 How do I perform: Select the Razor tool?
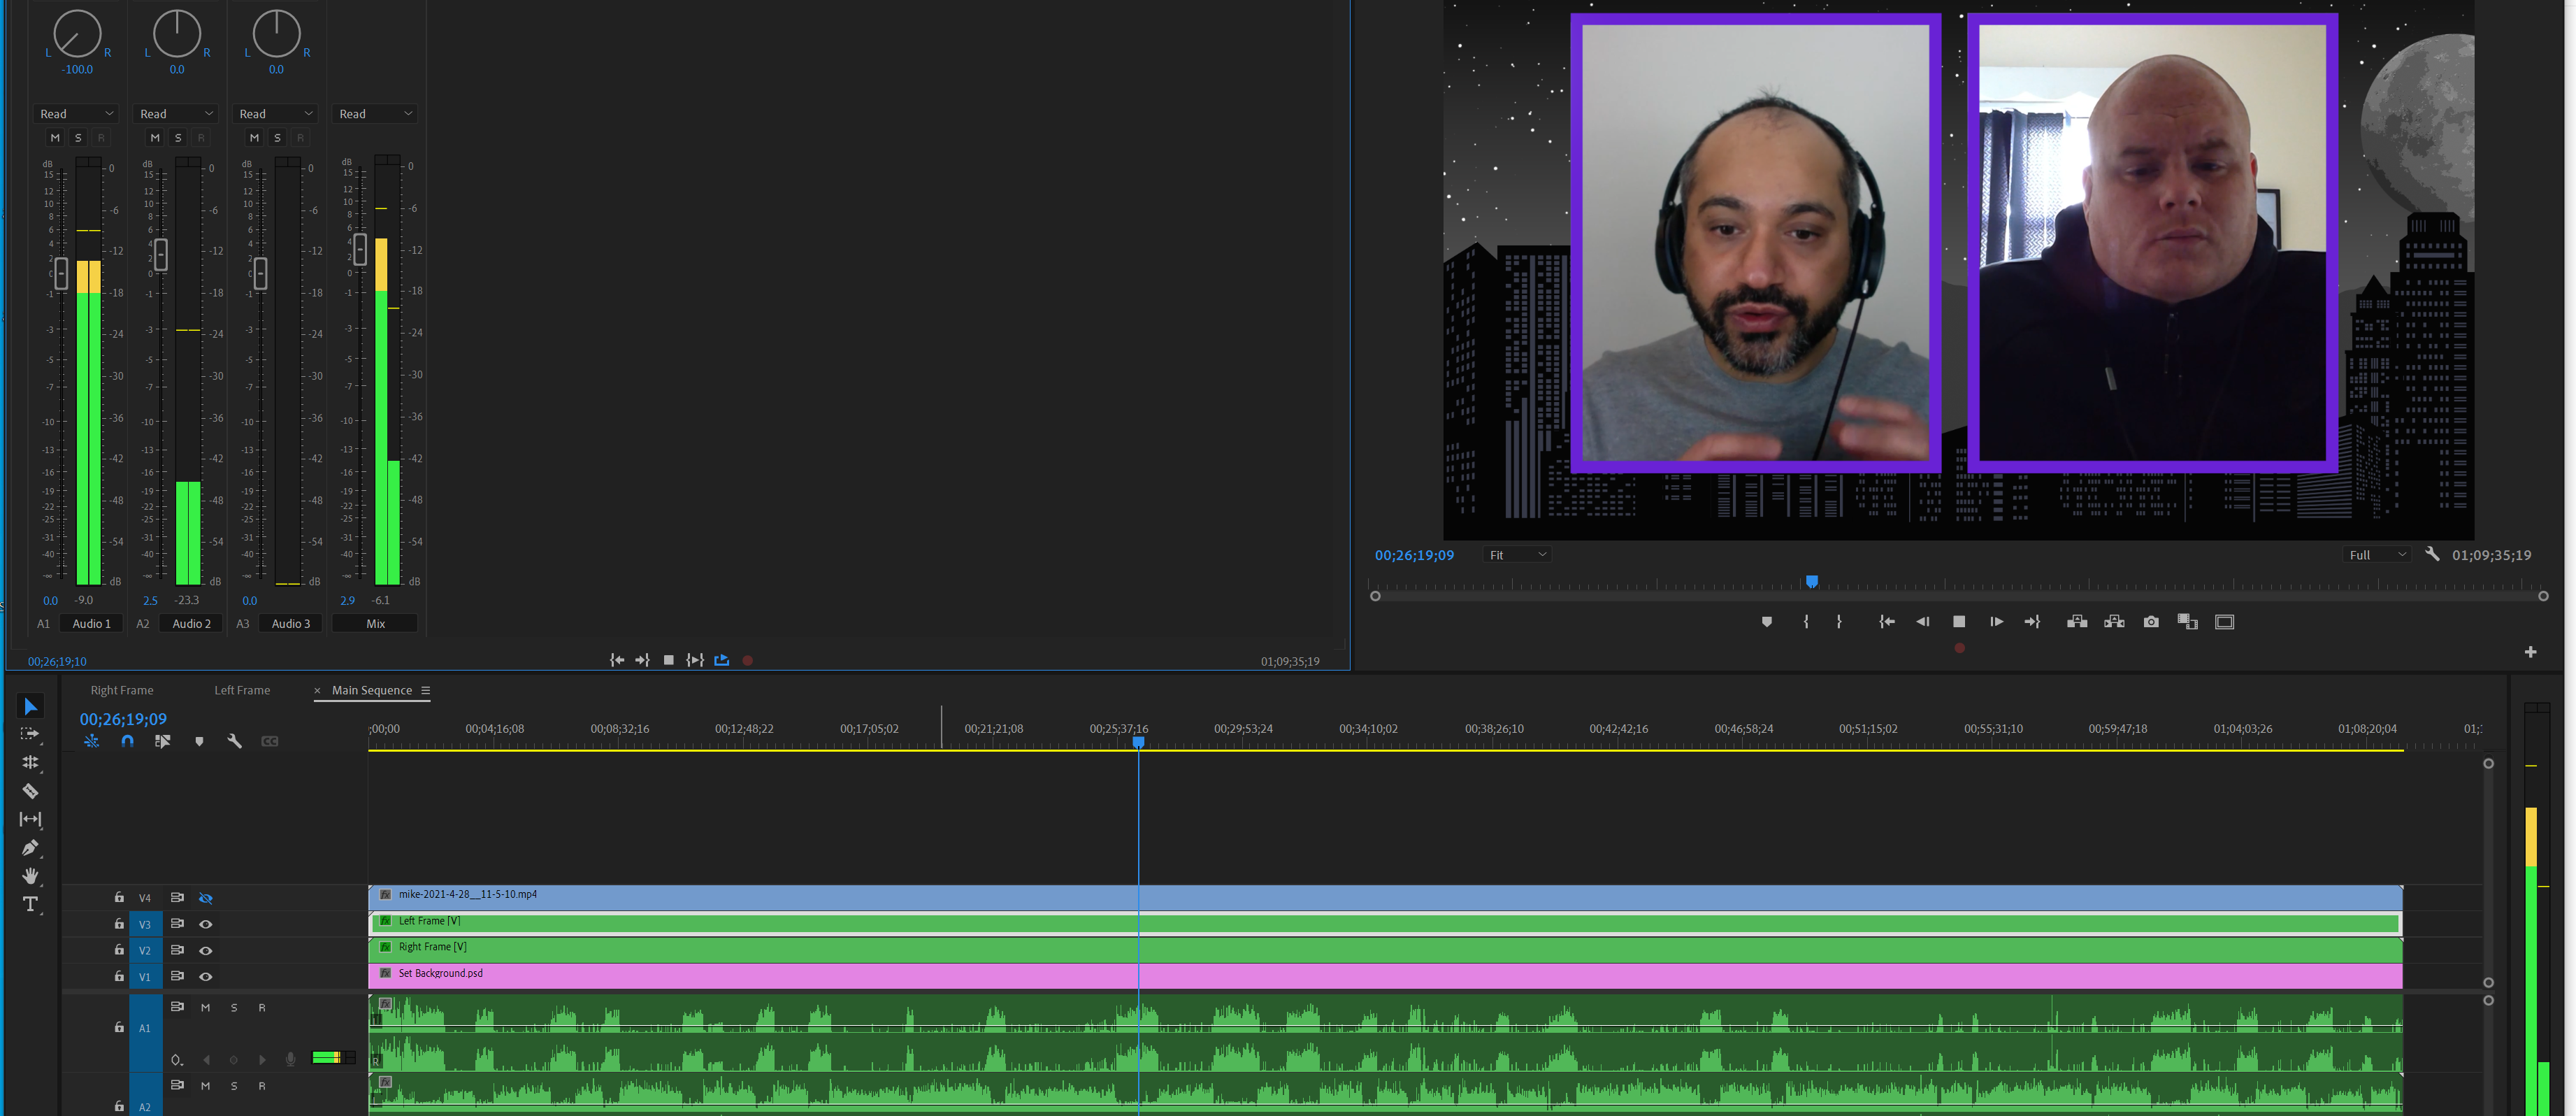point(31,791)
